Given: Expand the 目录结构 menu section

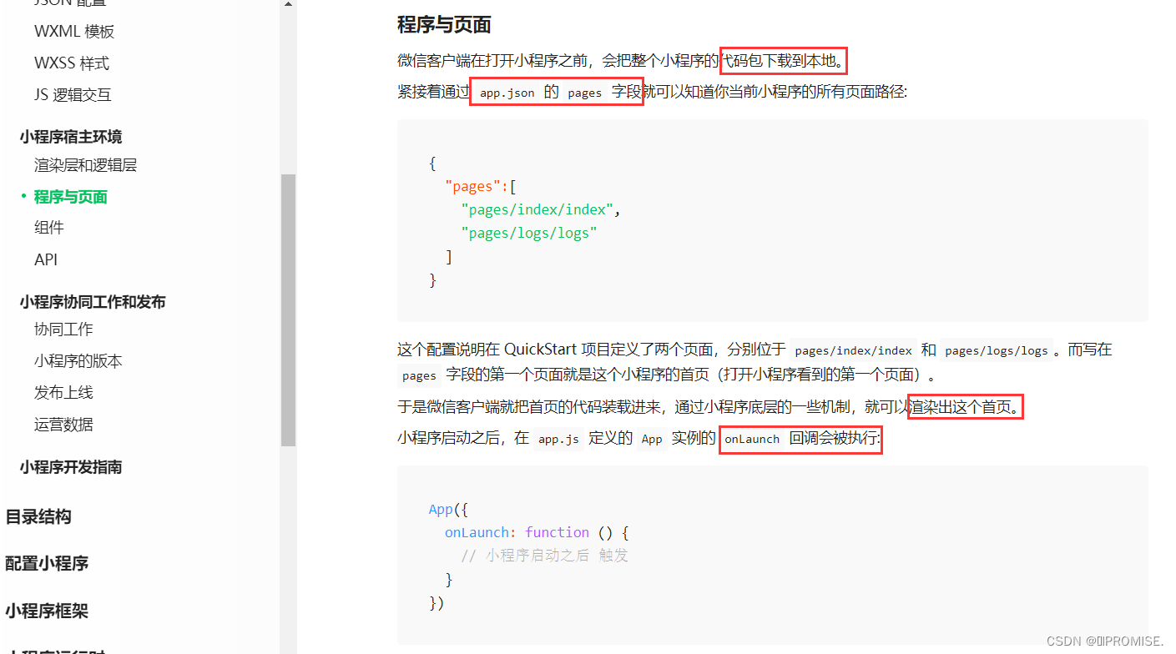Looking at the screenshot, I should click(x=38, y=516).
